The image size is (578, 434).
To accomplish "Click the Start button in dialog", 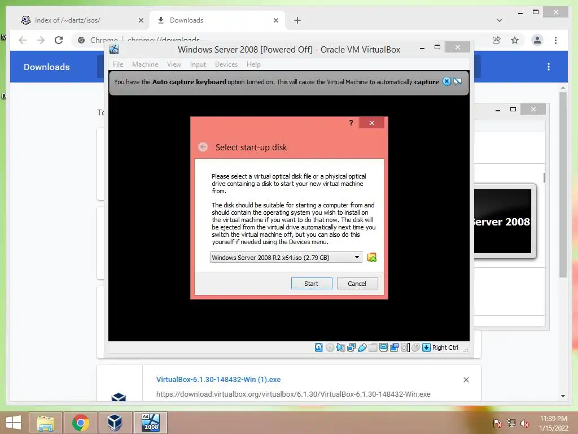I will (312, 284).
